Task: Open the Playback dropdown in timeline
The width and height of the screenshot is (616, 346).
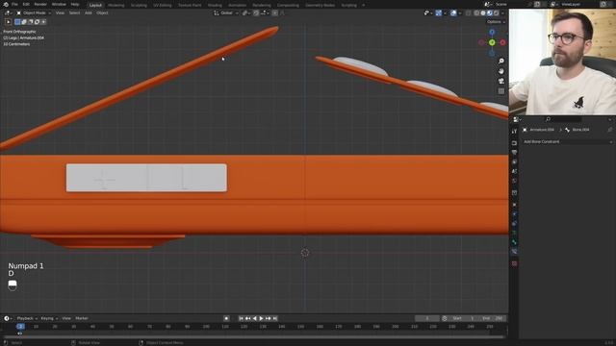Action: [x=26, y=318]
